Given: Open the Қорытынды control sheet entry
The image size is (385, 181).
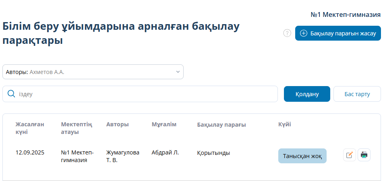Looking at the screenshot, I should (x=213, y=153).
